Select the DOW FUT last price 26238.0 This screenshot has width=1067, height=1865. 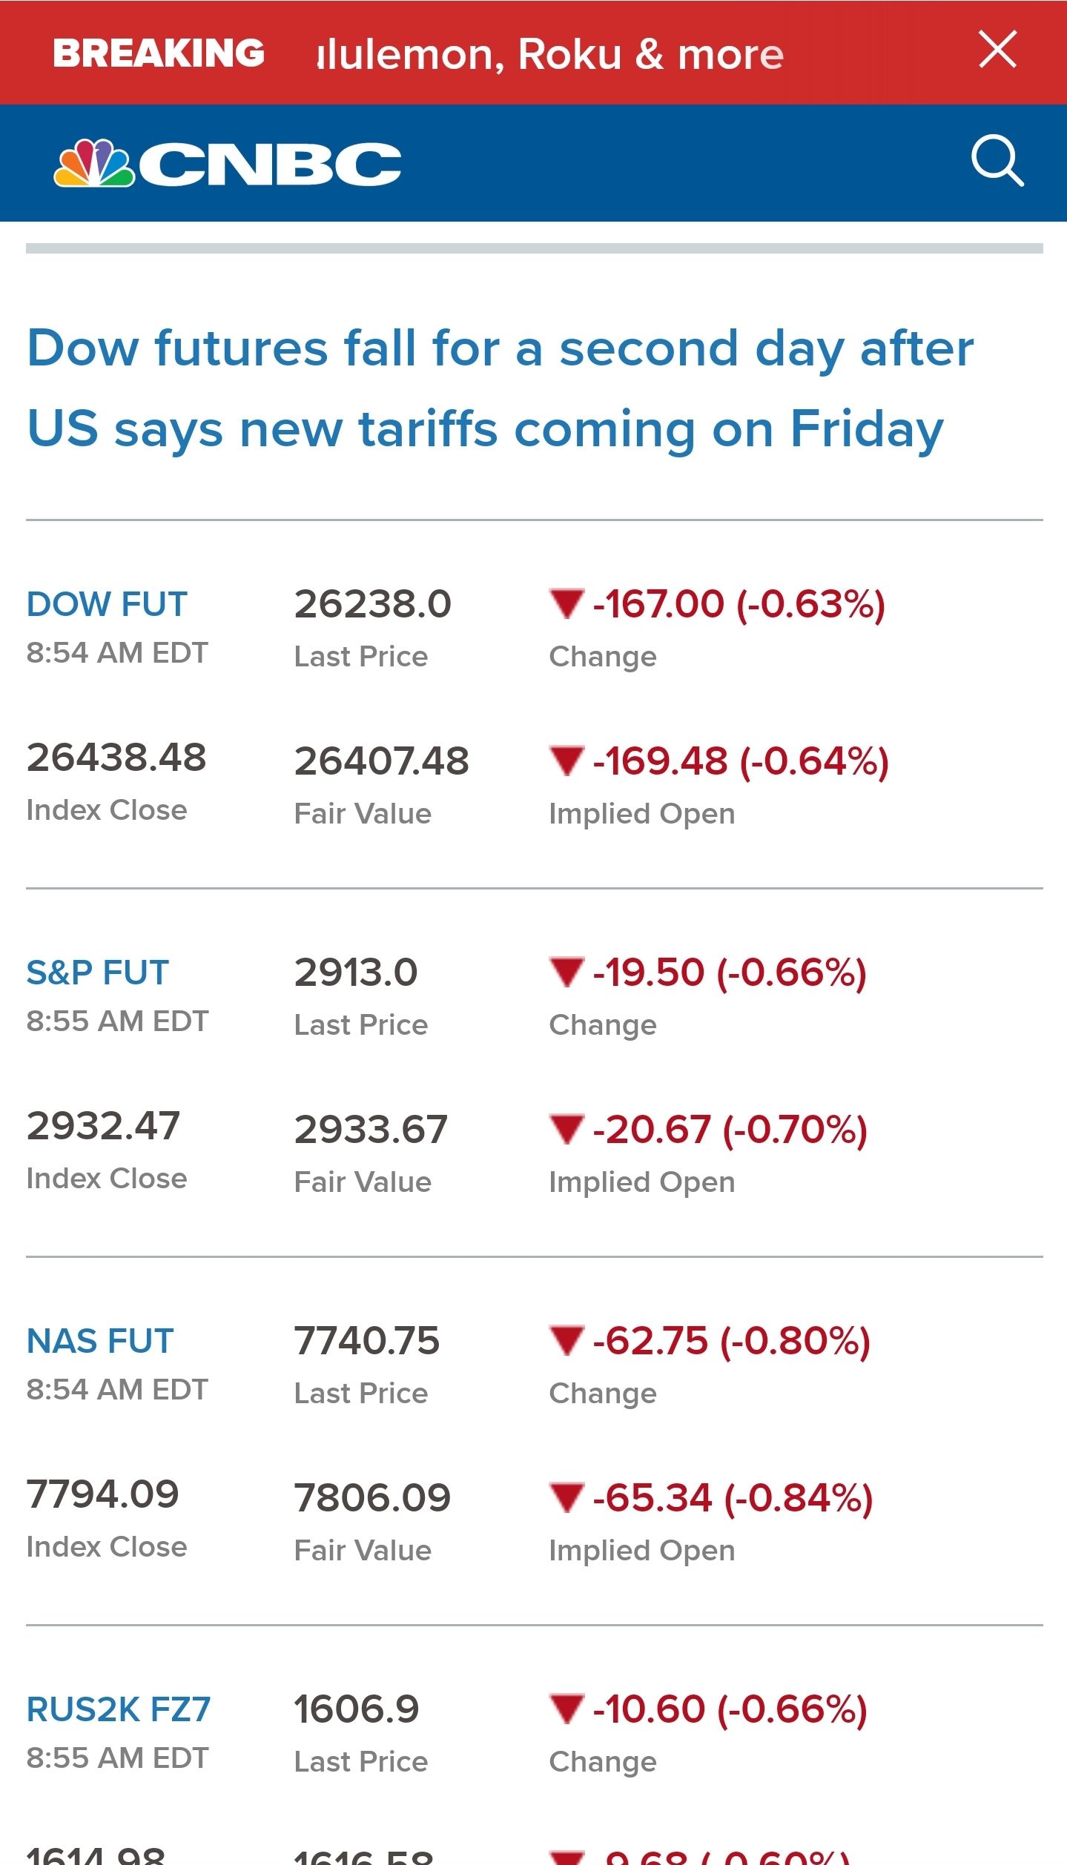[x=373, y=604]
